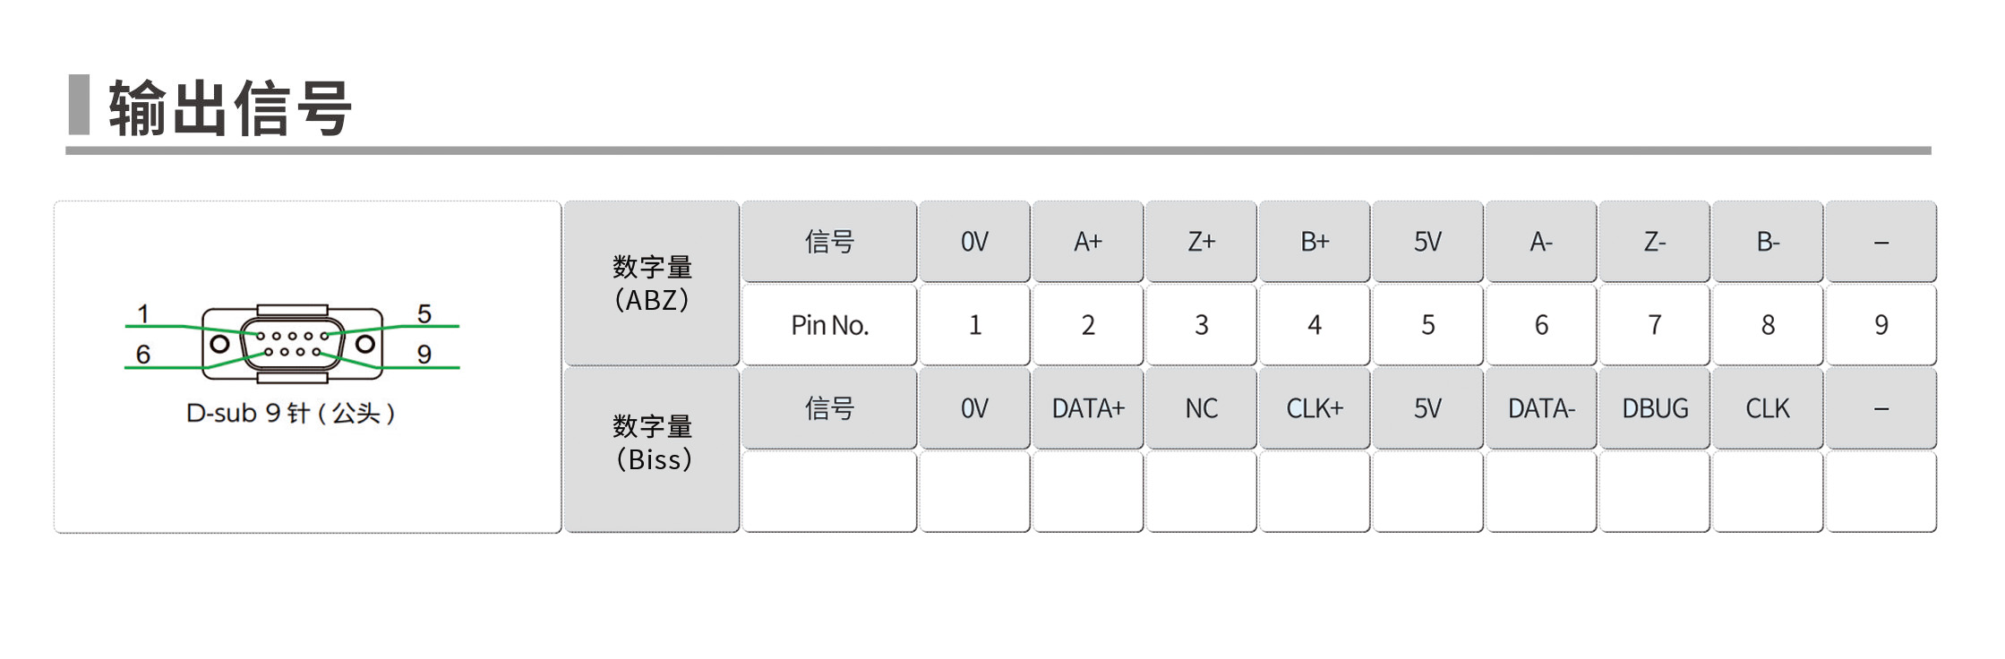2005x659 pixels.
Task: Select the table cell with pin number 7
Action: pyautogui.click(x=1654, y=325)
